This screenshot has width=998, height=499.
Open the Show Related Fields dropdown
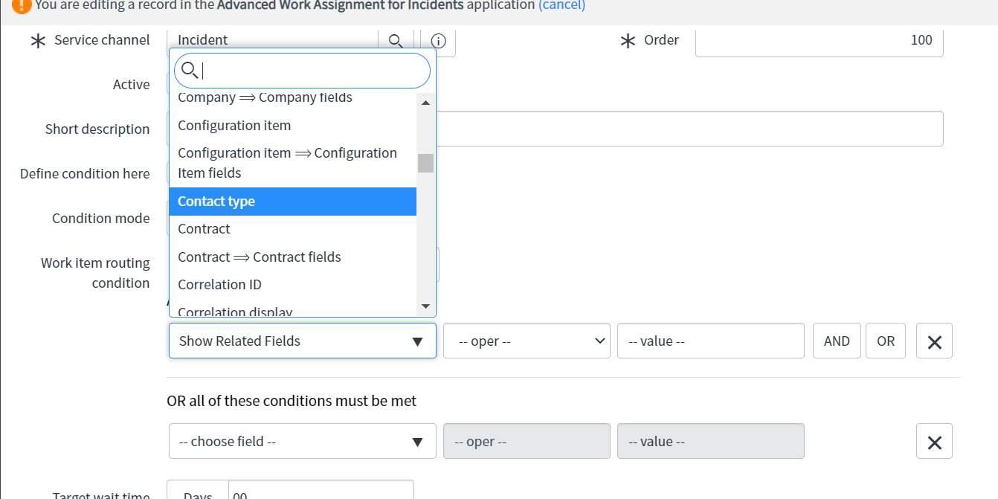point(303,341)
